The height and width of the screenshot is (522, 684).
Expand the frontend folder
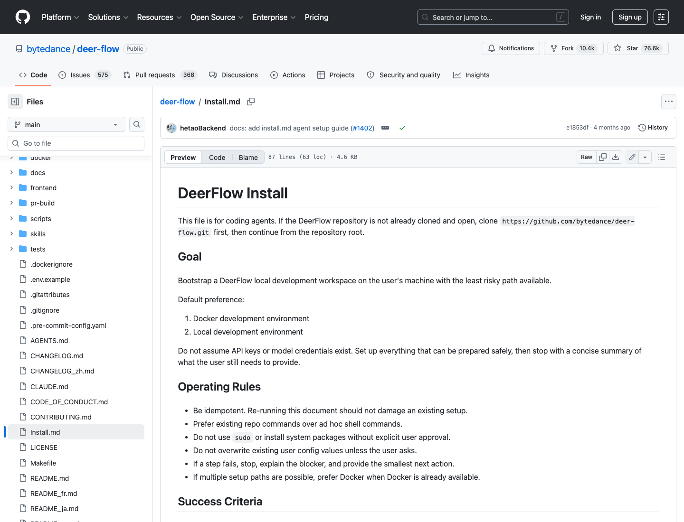coord(11,188)
